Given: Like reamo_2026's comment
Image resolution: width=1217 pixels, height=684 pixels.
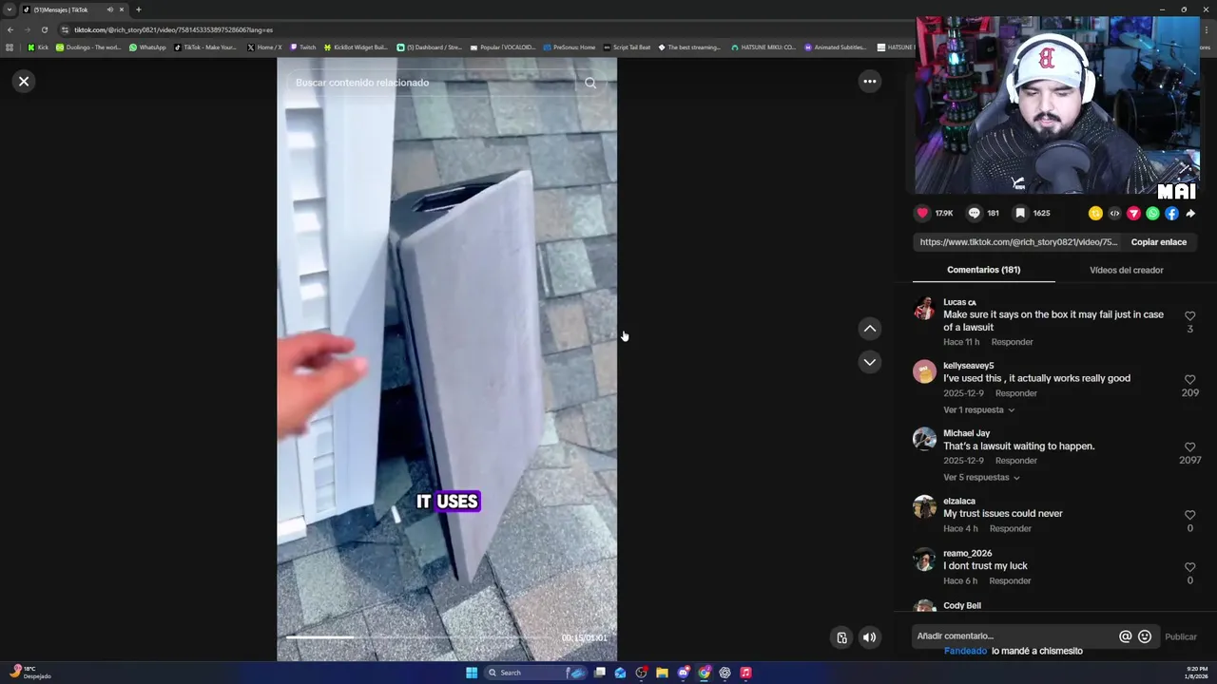Looking at the screenshot, I should coord(1189,567).
